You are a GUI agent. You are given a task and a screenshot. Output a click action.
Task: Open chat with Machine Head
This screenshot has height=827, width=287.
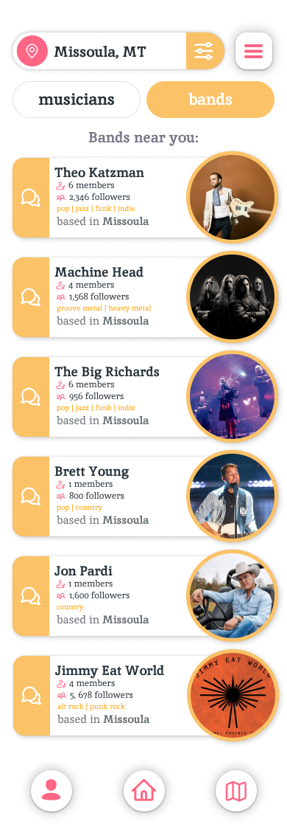[x=30, y=297]
